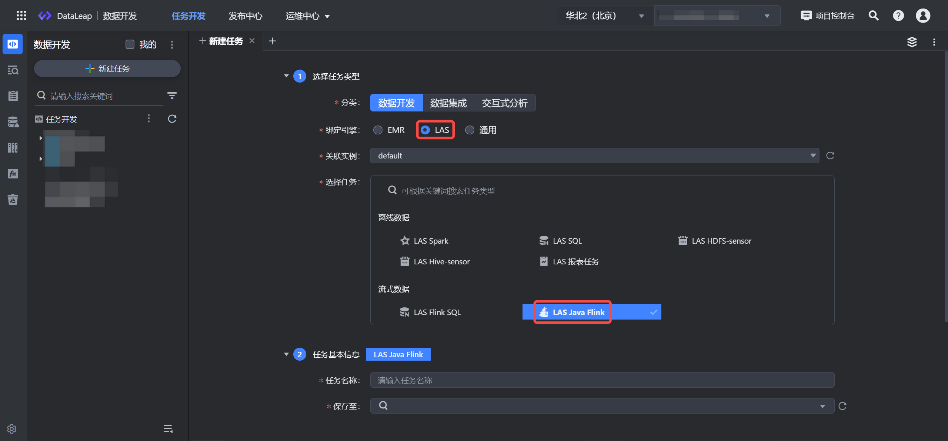Click the LAS Java Flink label tag

tap(398, 354)
